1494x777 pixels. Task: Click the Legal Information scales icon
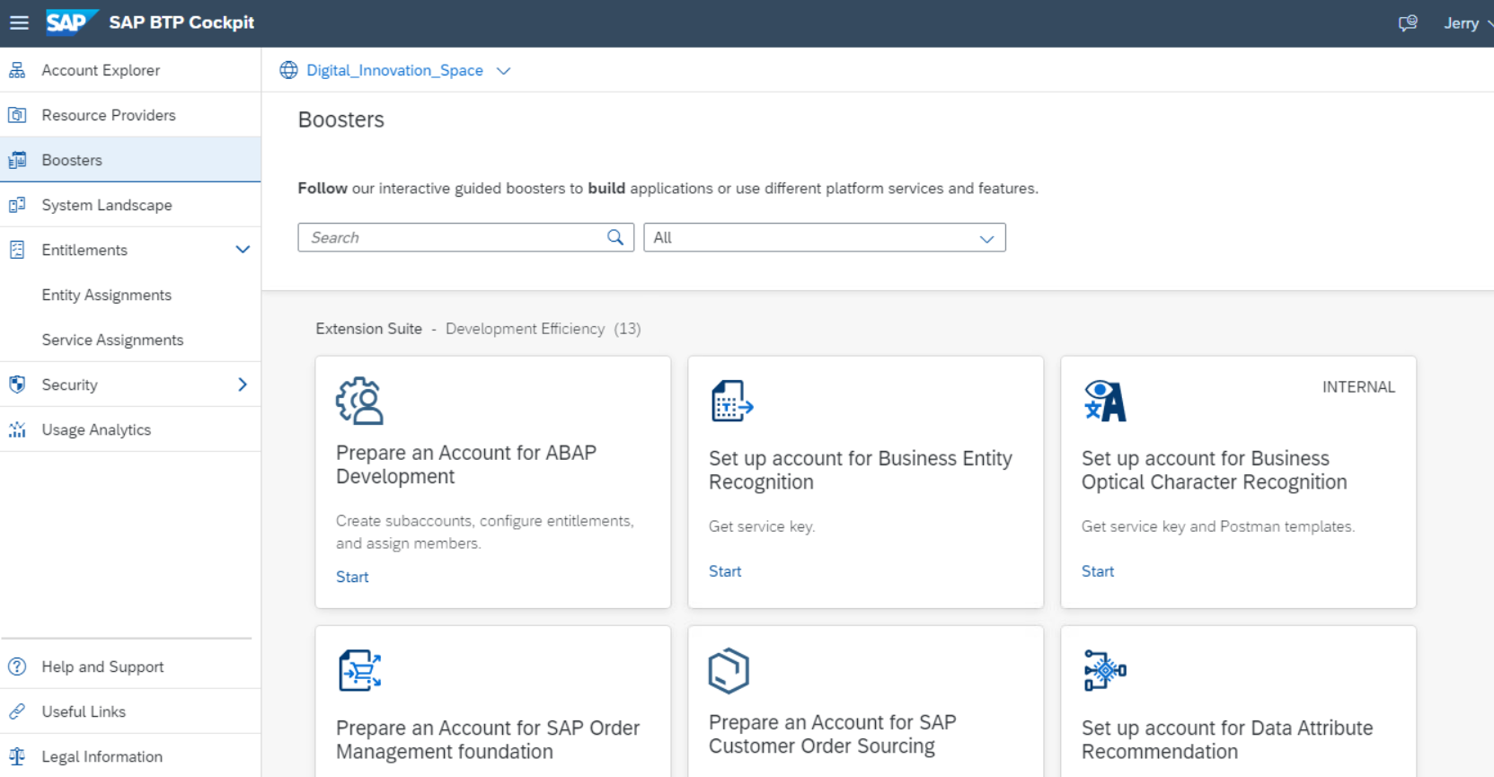point(17,756)
